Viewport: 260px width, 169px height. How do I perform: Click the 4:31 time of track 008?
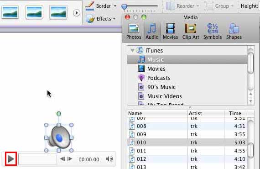[x=239, y=126]
